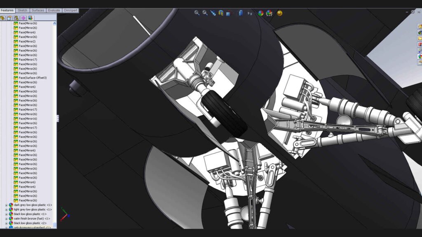422x237 pixels.
Task: Open the Apply Scene icon
Action: coord(269,13)
